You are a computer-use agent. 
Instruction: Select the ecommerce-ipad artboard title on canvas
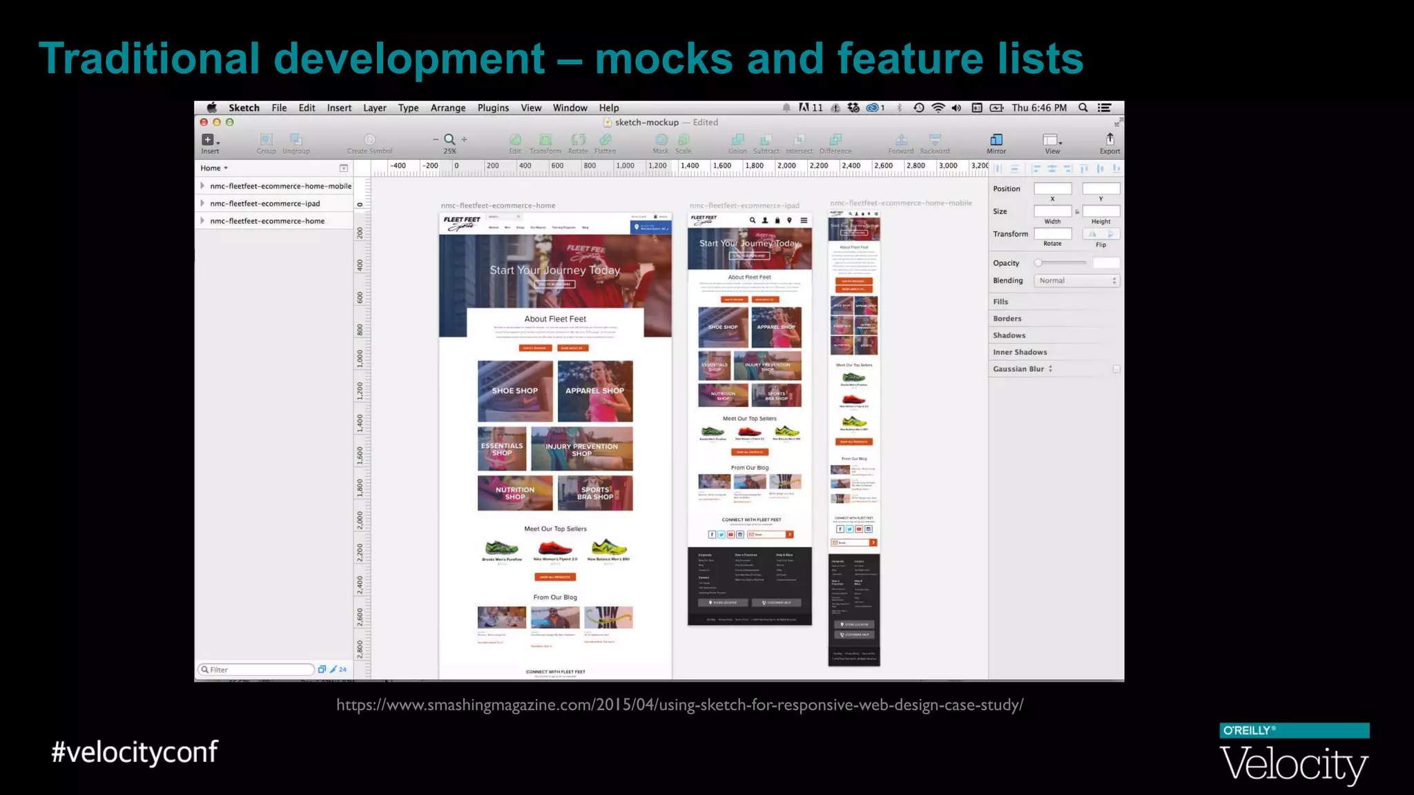(744, 206)
